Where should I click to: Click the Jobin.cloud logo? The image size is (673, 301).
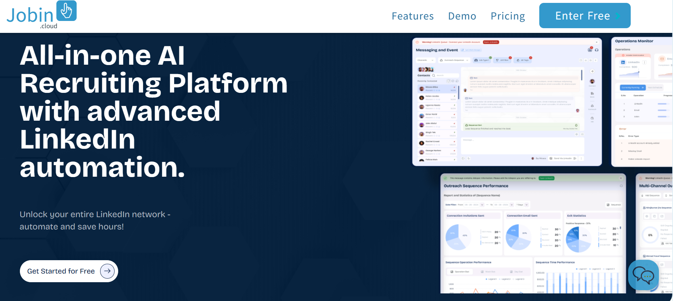pos(42,15)
